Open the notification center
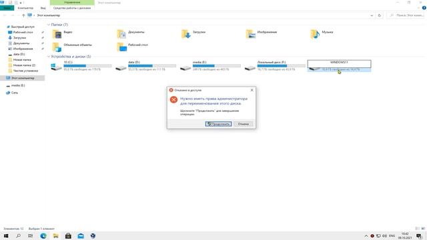 point(419,236)
